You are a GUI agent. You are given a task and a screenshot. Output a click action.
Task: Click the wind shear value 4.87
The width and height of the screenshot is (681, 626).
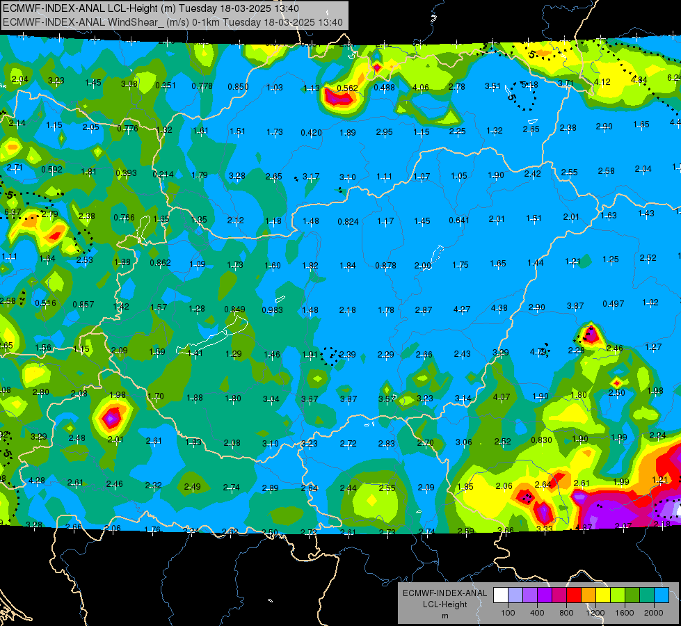coord(584,527)
